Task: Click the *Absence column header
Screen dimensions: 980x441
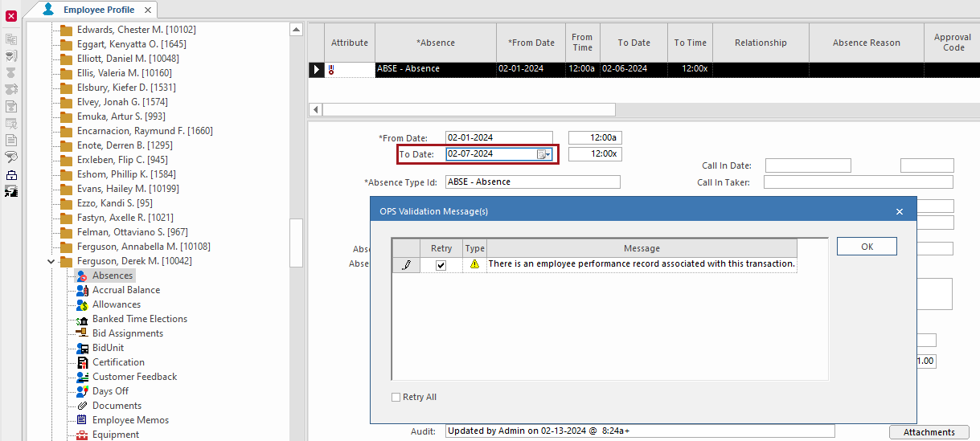Action: (x=436, y=43)
